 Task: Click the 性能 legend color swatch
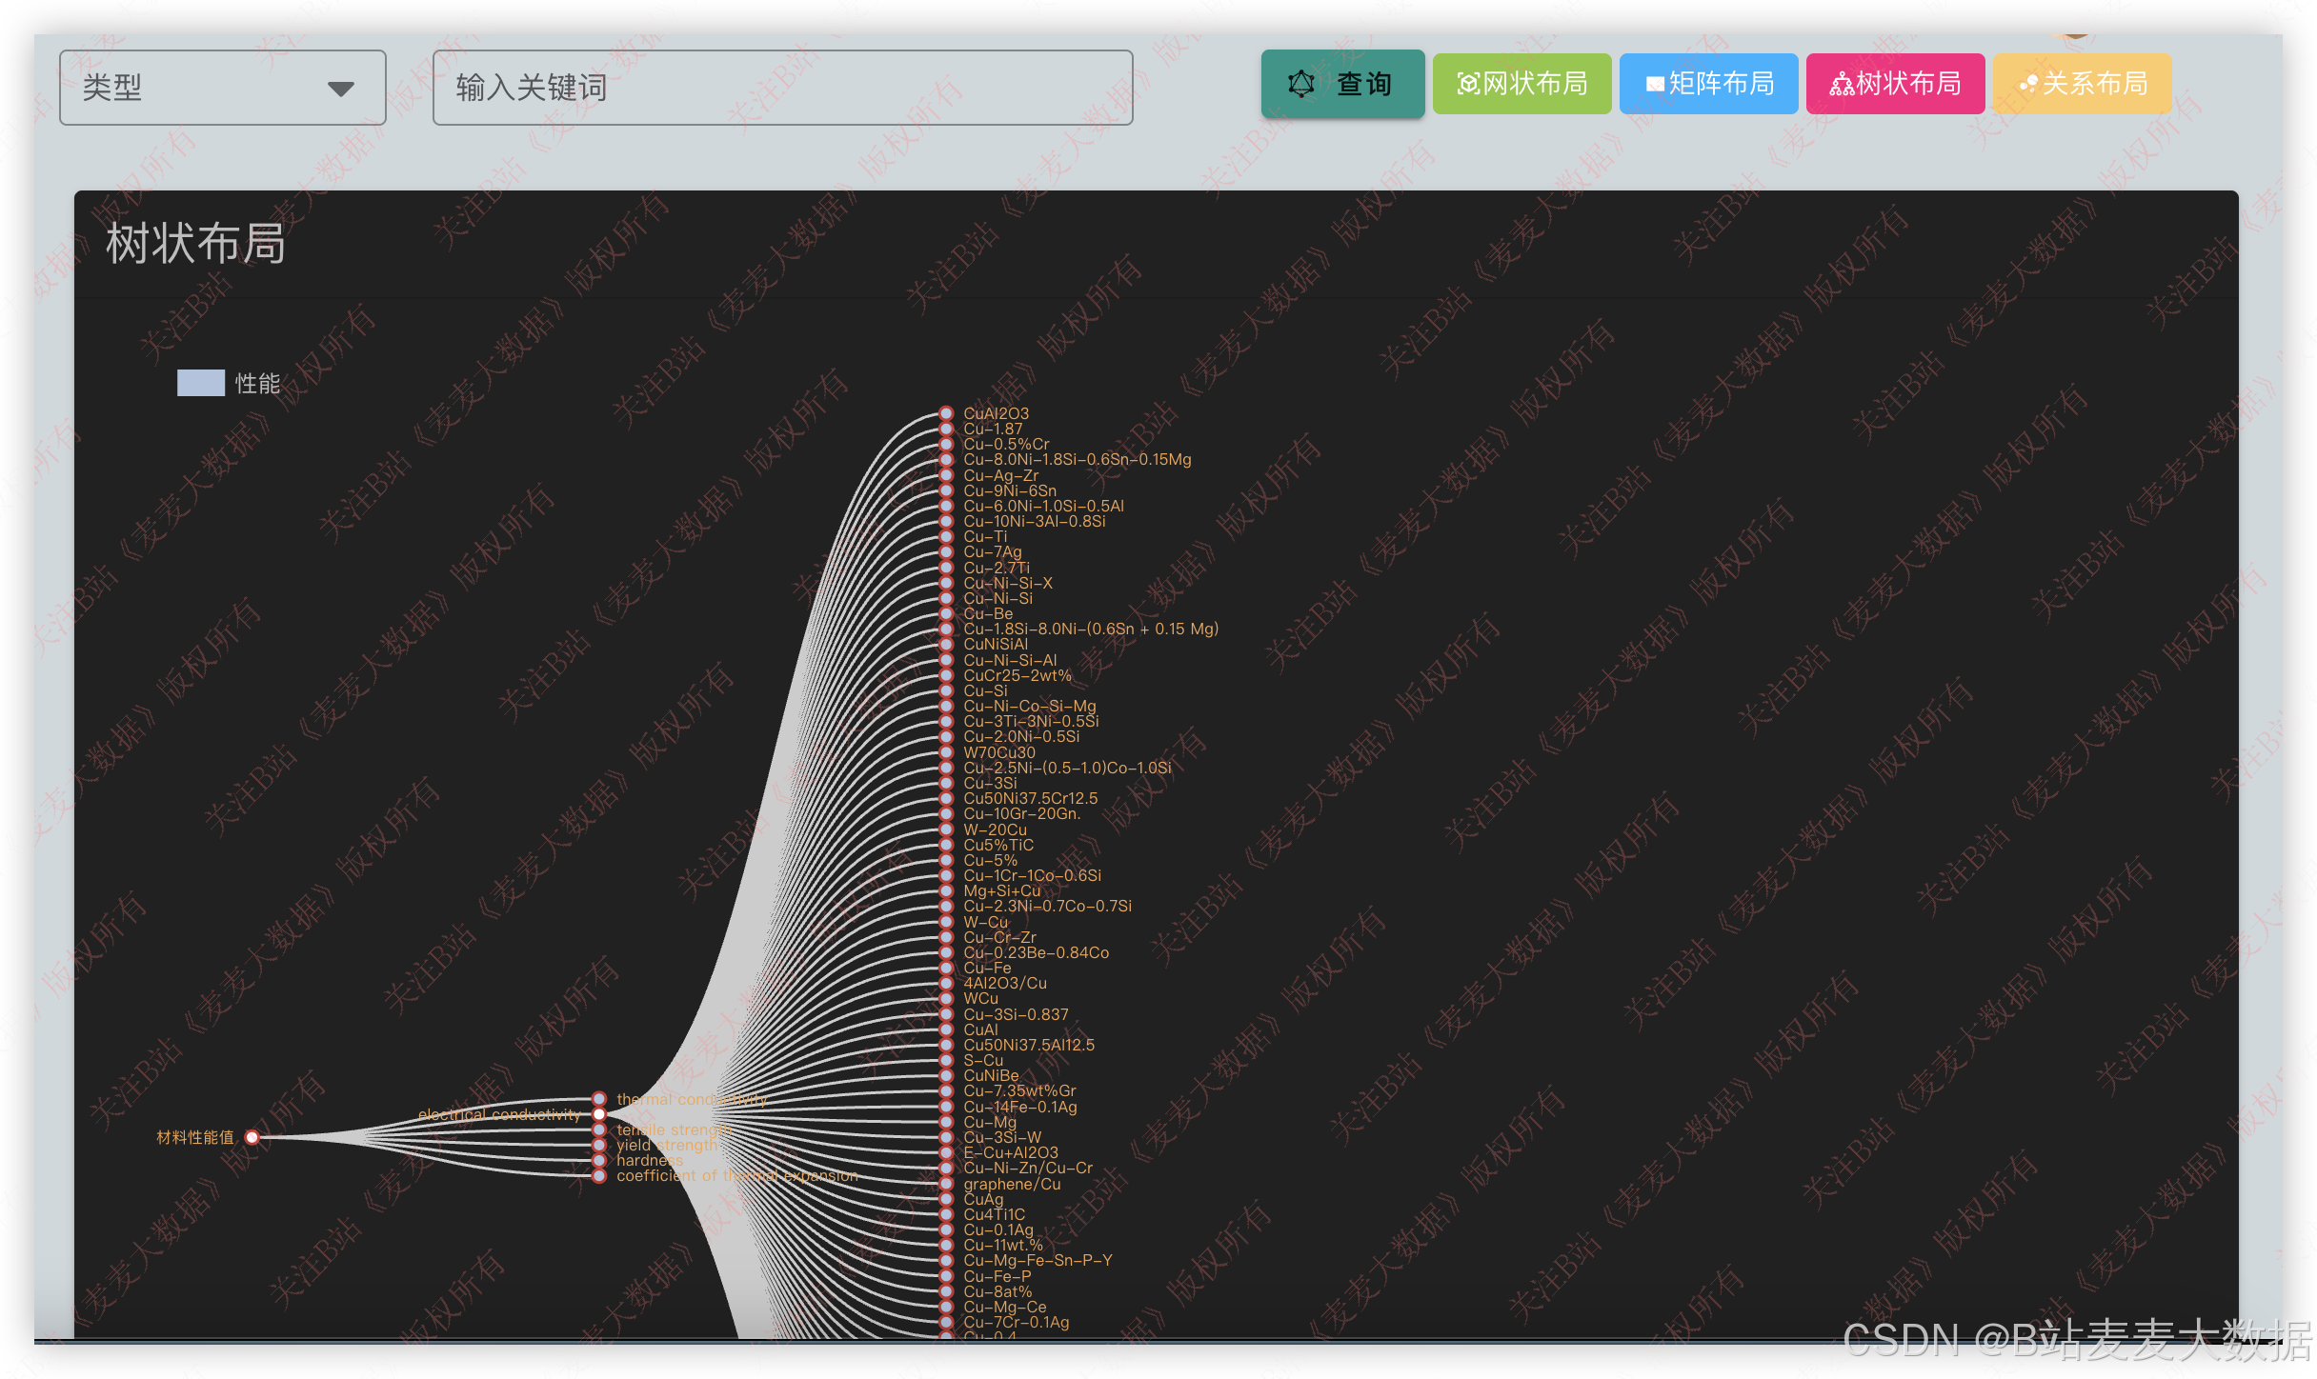tap(201, 383)
